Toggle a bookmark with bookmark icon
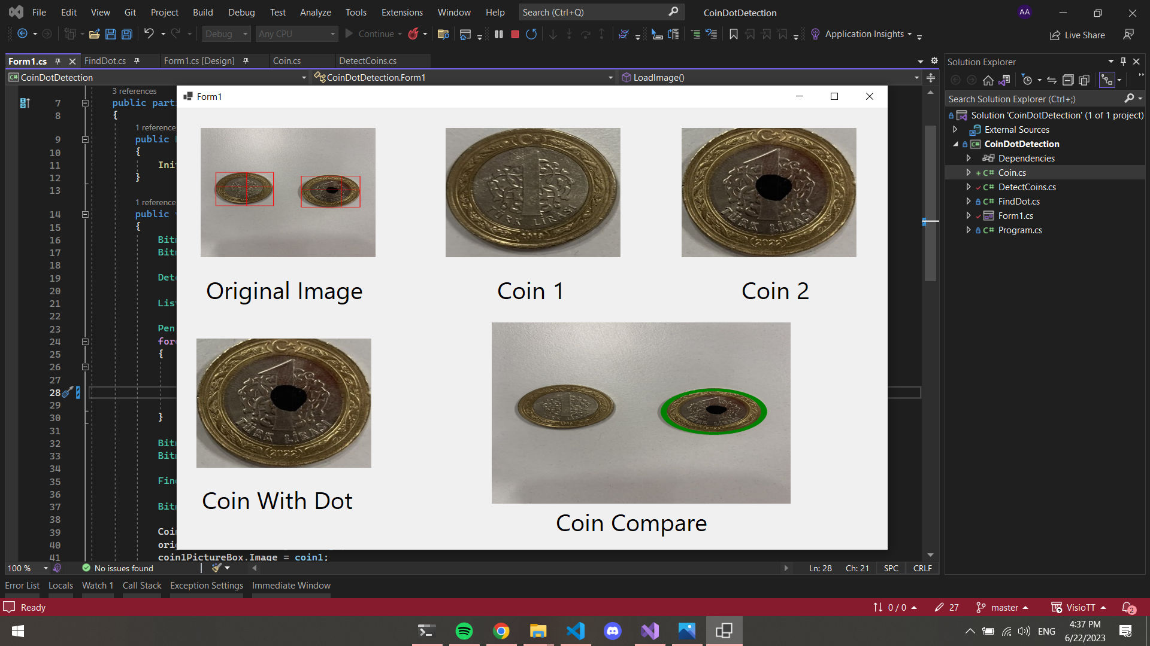 coord(734,34)
